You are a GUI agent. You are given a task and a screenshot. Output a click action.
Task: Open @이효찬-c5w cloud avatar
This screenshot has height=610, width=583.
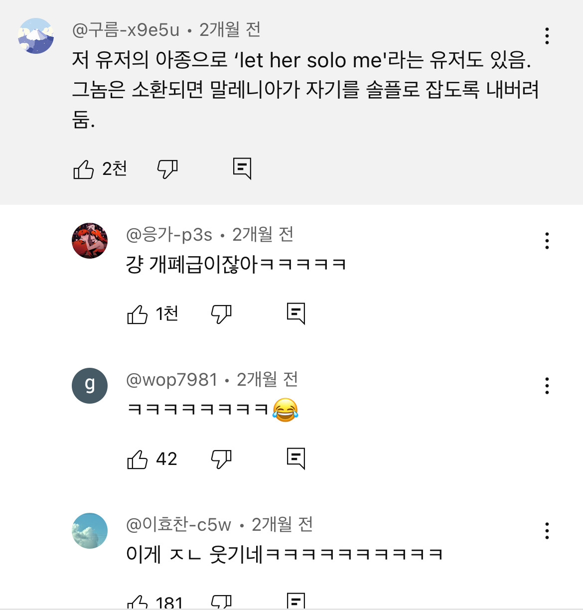click(90, 531)
